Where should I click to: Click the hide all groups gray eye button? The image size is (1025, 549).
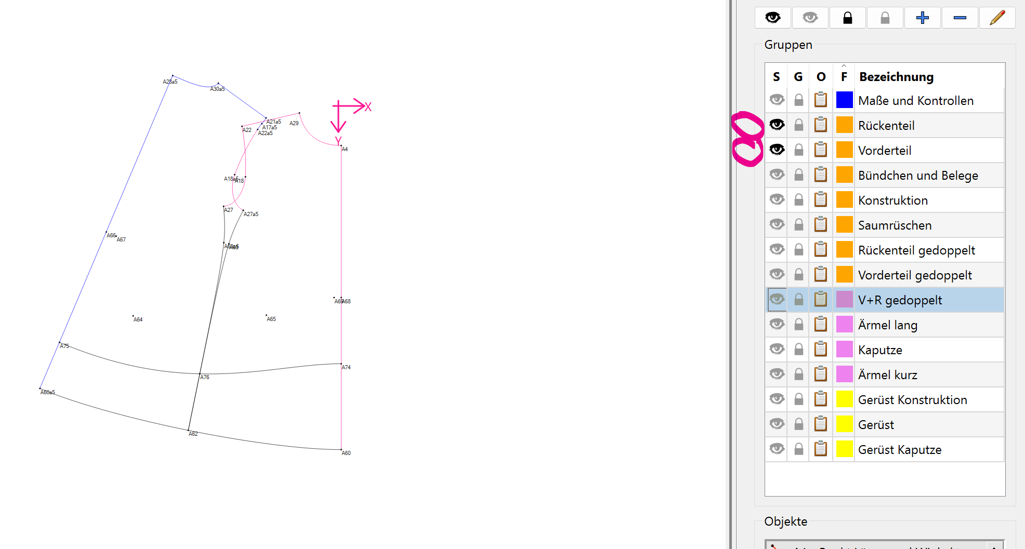(810, 18)
